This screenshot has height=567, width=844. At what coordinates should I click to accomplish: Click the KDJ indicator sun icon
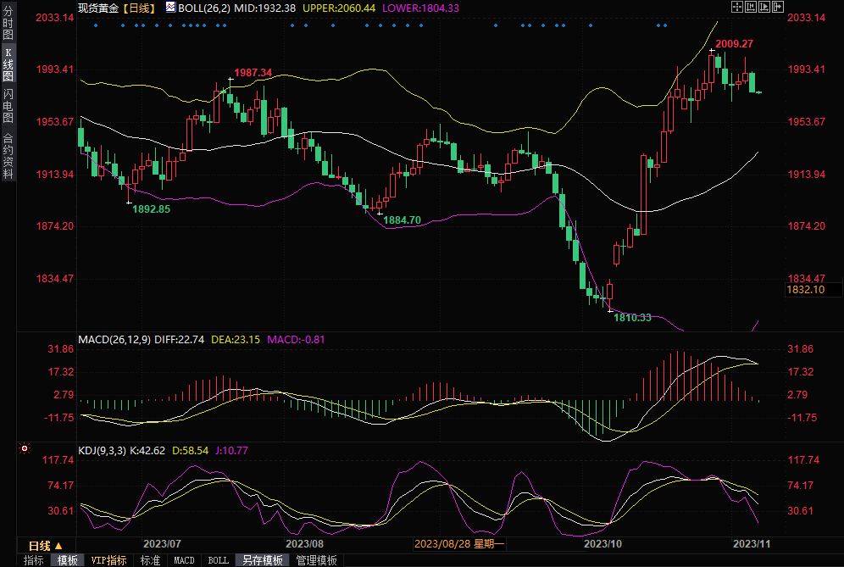[x=25, y=448]
